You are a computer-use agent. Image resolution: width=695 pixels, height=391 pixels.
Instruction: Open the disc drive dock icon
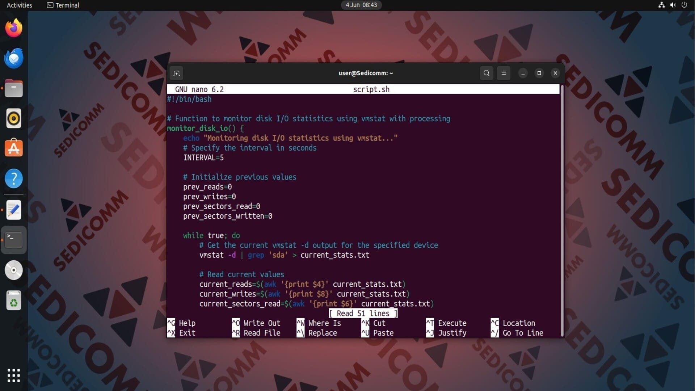click(14, 270)
